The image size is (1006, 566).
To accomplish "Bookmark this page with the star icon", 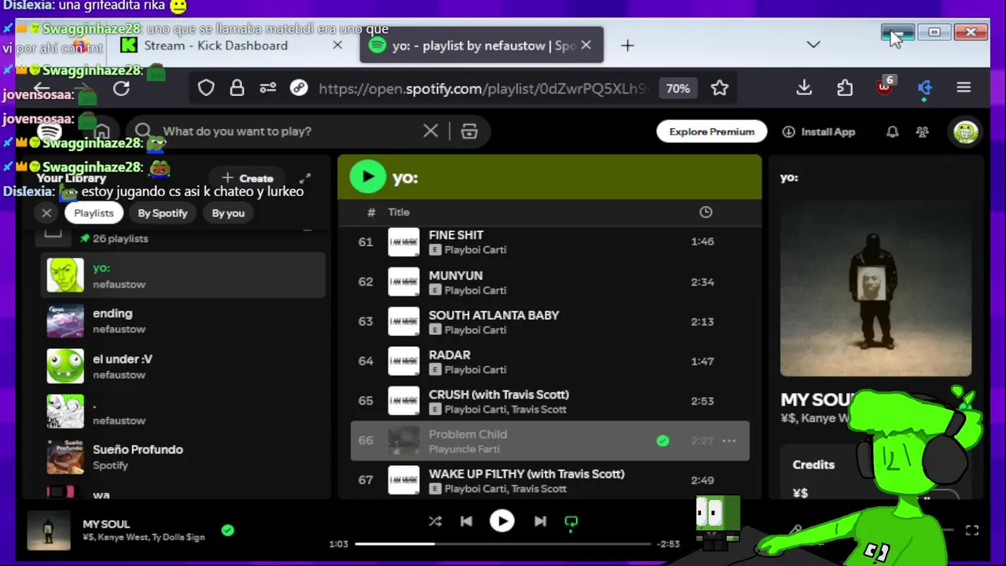I will 719,88.
